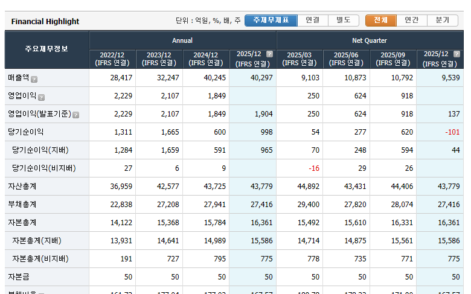
Task: Click the Net Quarter column group header
Action: 370,40
